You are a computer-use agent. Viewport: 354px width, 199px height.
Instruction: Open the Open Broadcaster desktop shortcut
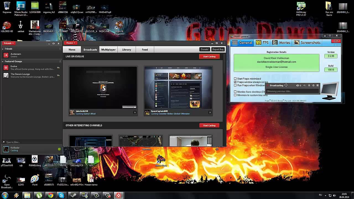click(7, 181)
